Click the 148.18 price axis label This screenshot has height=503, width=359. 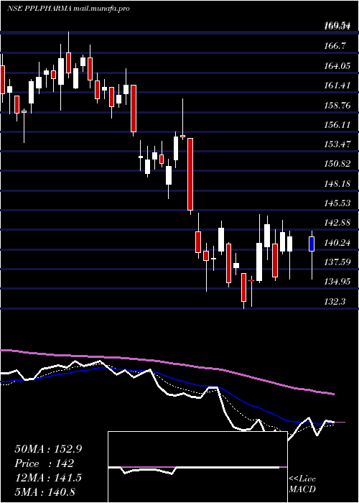pos(337,183)
